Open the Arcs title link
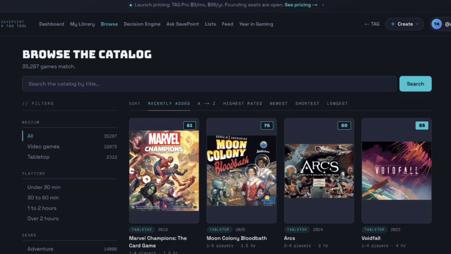The width and height of the screenshot is (451, 254). [289, 238]
